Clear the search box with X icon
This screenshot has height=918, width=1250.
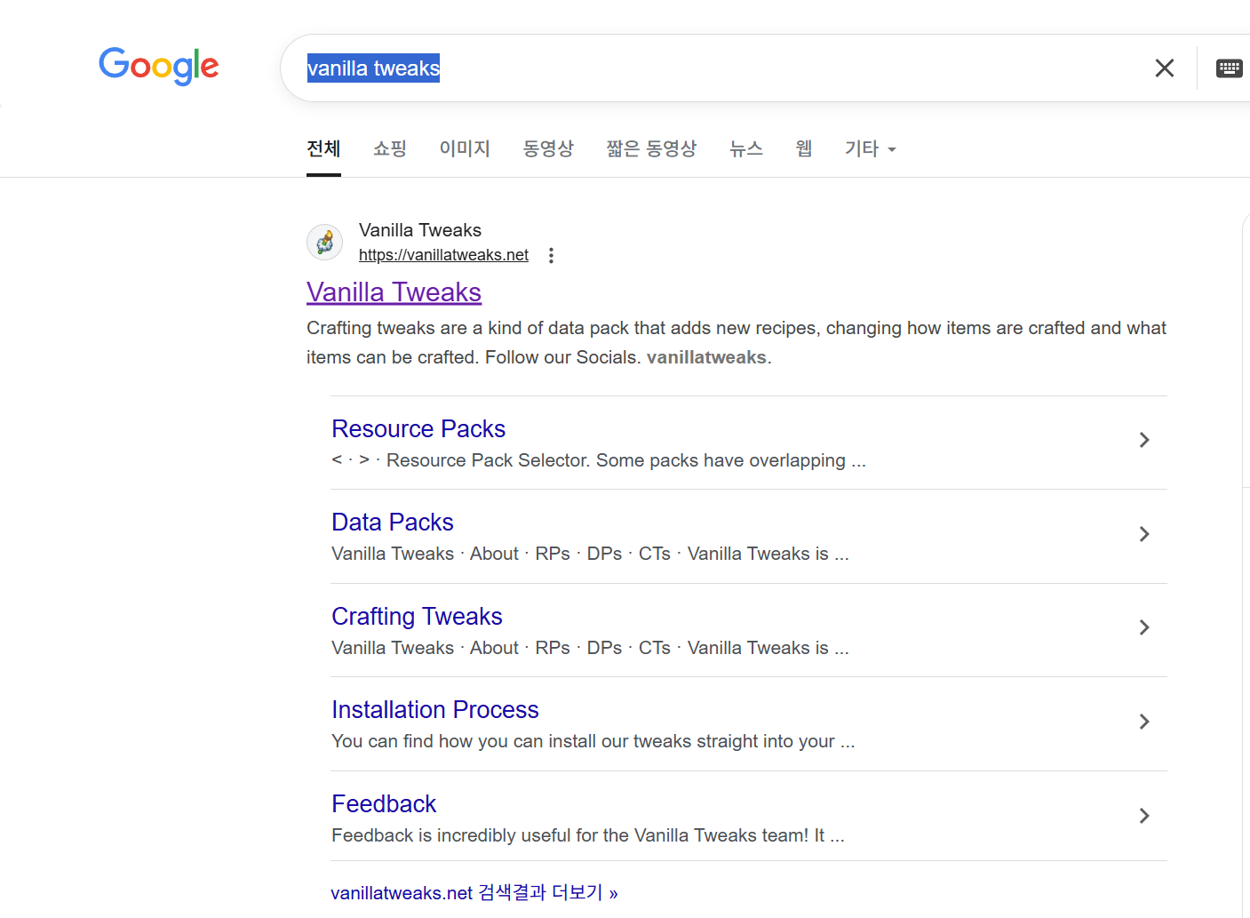pyautogui.click(x=1164, y=68)
